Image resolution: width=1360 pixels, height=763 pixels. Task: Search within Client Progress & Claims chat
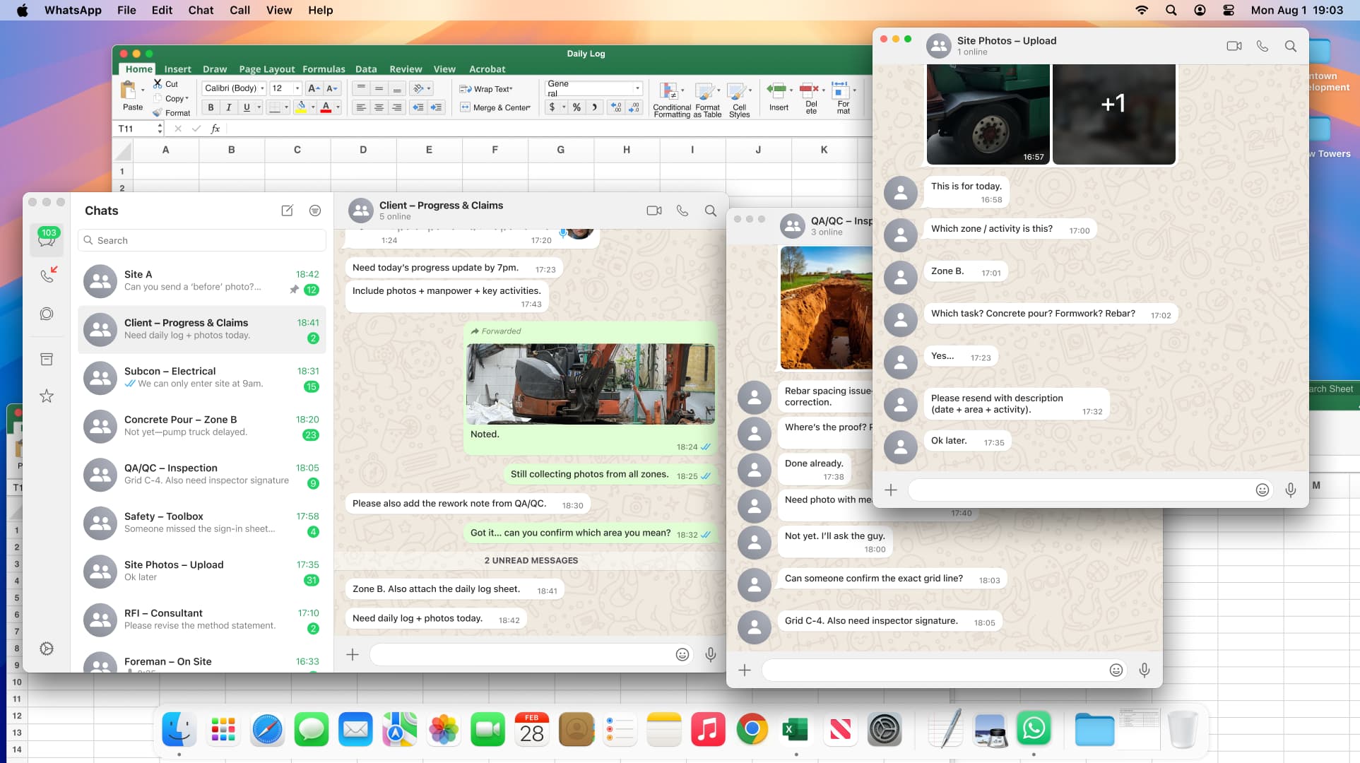pos(710,211)
